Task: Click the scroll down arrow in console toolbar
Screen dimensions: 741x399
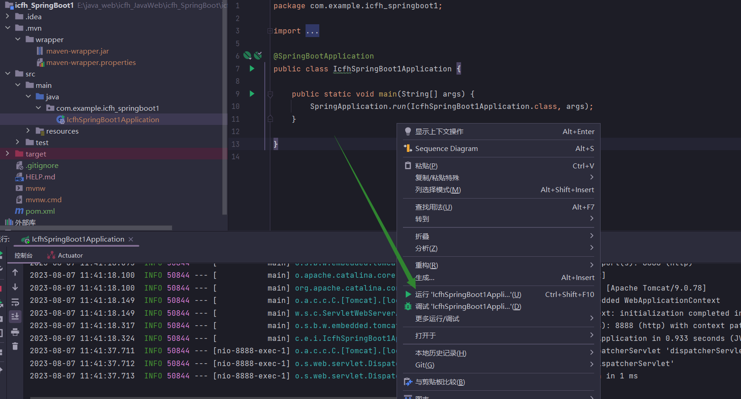Action: pos(15,287)
